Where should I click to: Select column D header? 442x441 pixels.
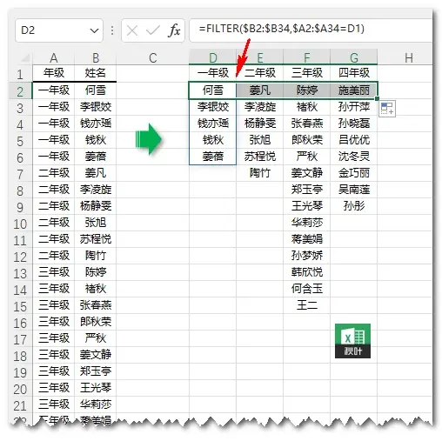212,57
